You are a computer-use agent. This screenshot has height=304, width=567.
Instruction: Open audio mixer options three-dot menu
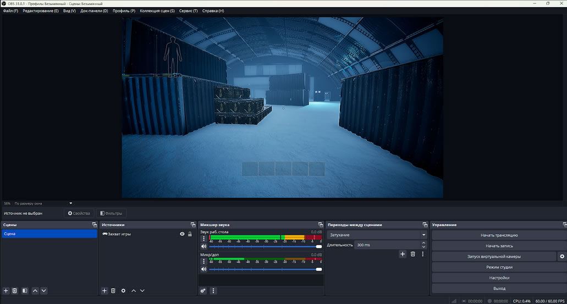213,291
